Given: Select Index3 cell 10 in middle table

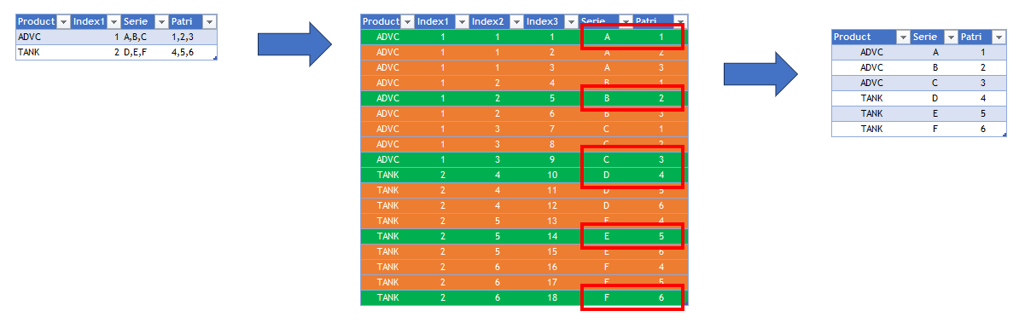Looking at the screenshot, I should coord(551,175).
